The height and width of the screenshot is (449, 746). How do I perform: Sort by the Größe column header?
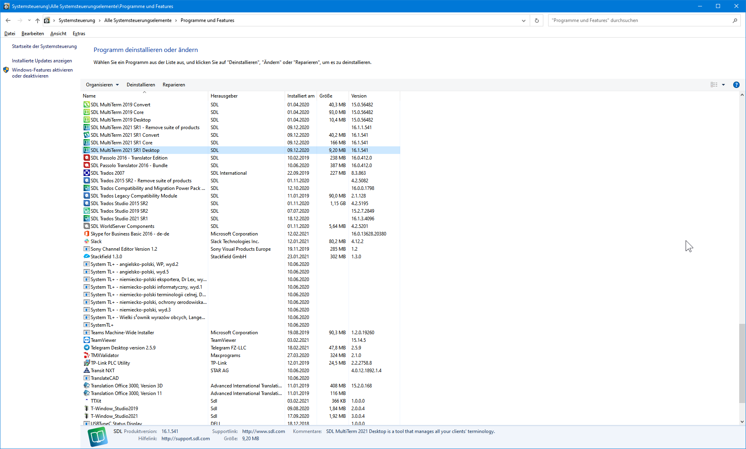point(333,96)
